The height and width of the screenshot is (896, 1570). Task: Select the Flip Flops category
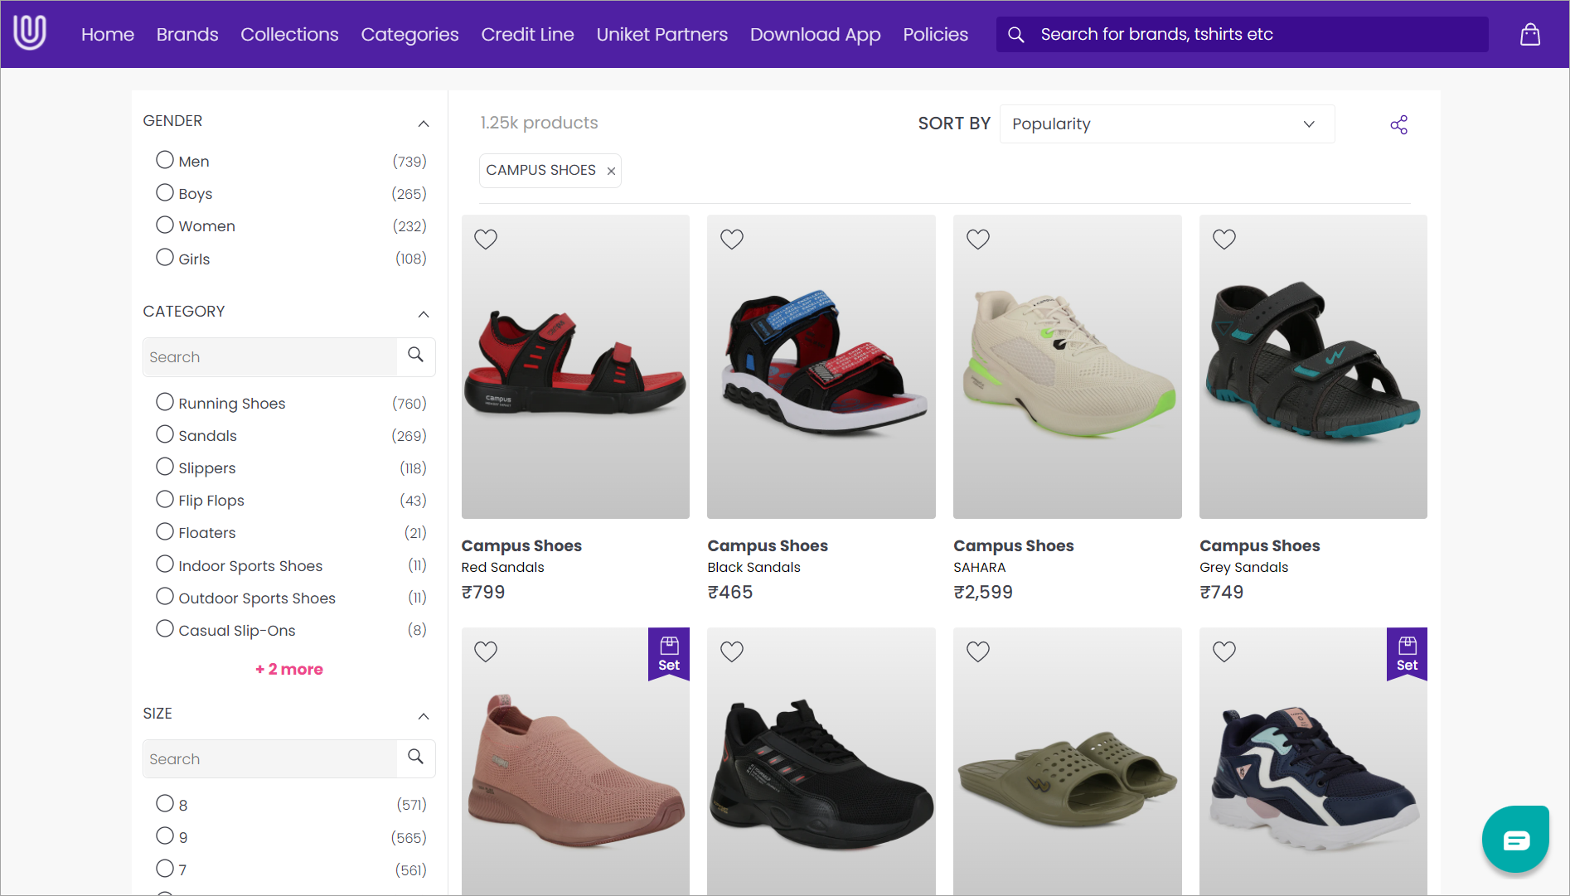[x=165, y=499]
